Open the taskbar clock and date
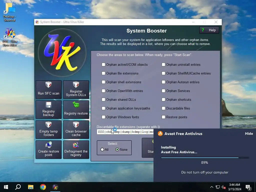The height and width of the screenshot is (192, 256). click(234, 187)
